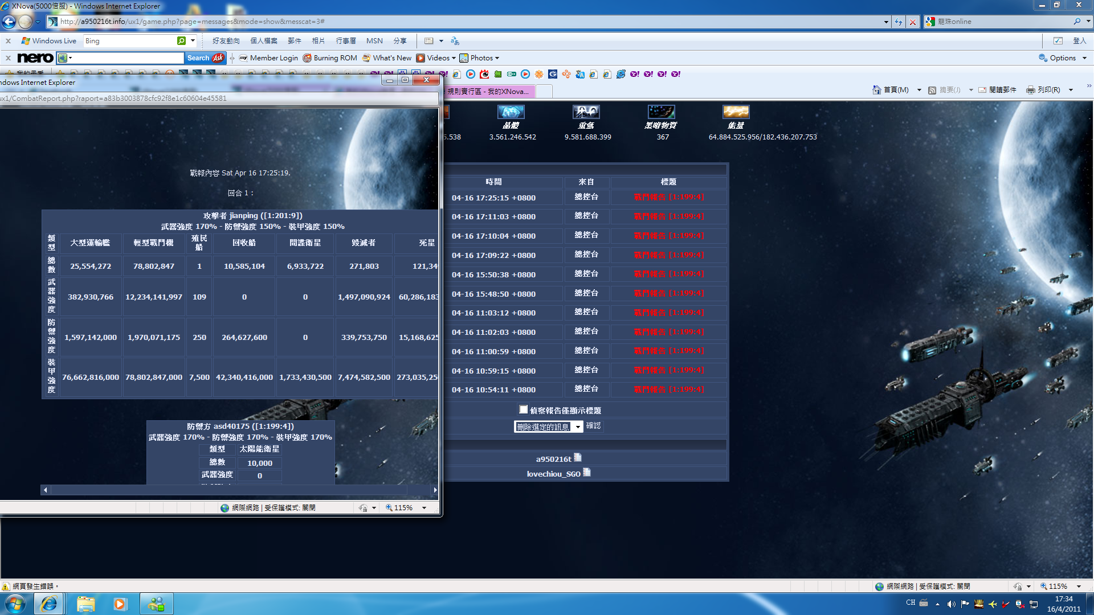Click the 確認 confirm button
This screenshot has height=615, width=1094.
tap(593, 426)
